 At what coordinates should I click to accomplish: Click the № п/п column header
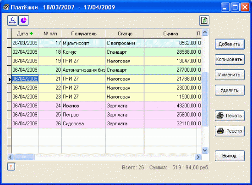point(50,34)
